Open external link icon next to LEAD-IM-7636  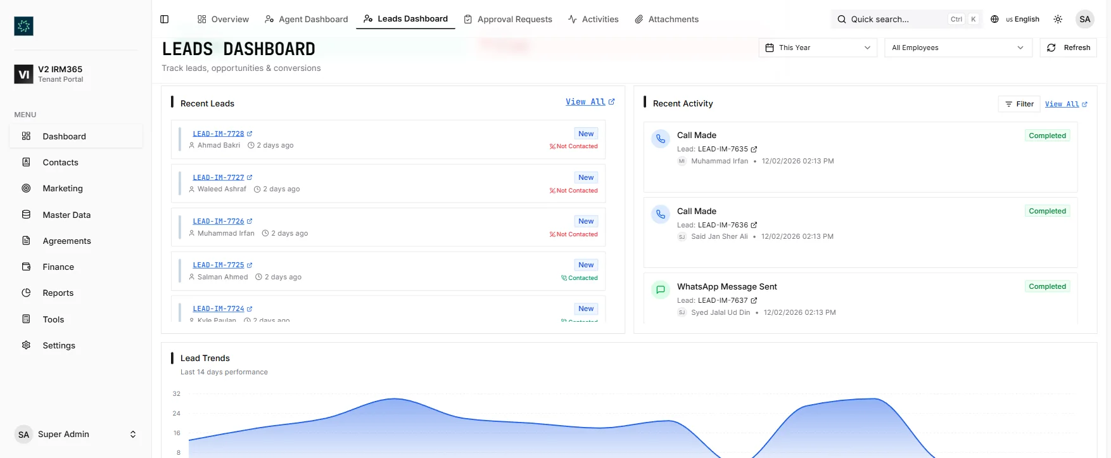pyautogui.click(x=754, y=225)
